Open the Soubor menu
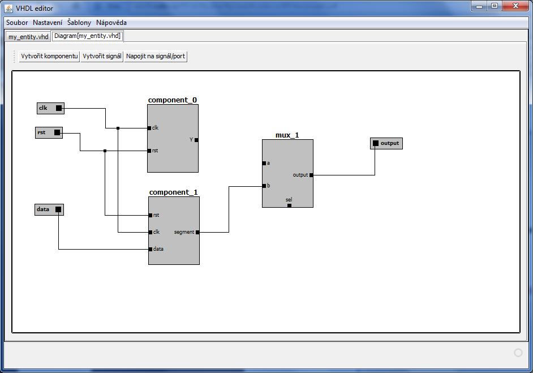The height and width of the screenshot is (373, 533). pos(17,23)
